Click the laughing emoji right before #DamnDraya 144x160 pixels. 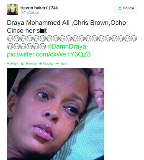coord(43,46)
